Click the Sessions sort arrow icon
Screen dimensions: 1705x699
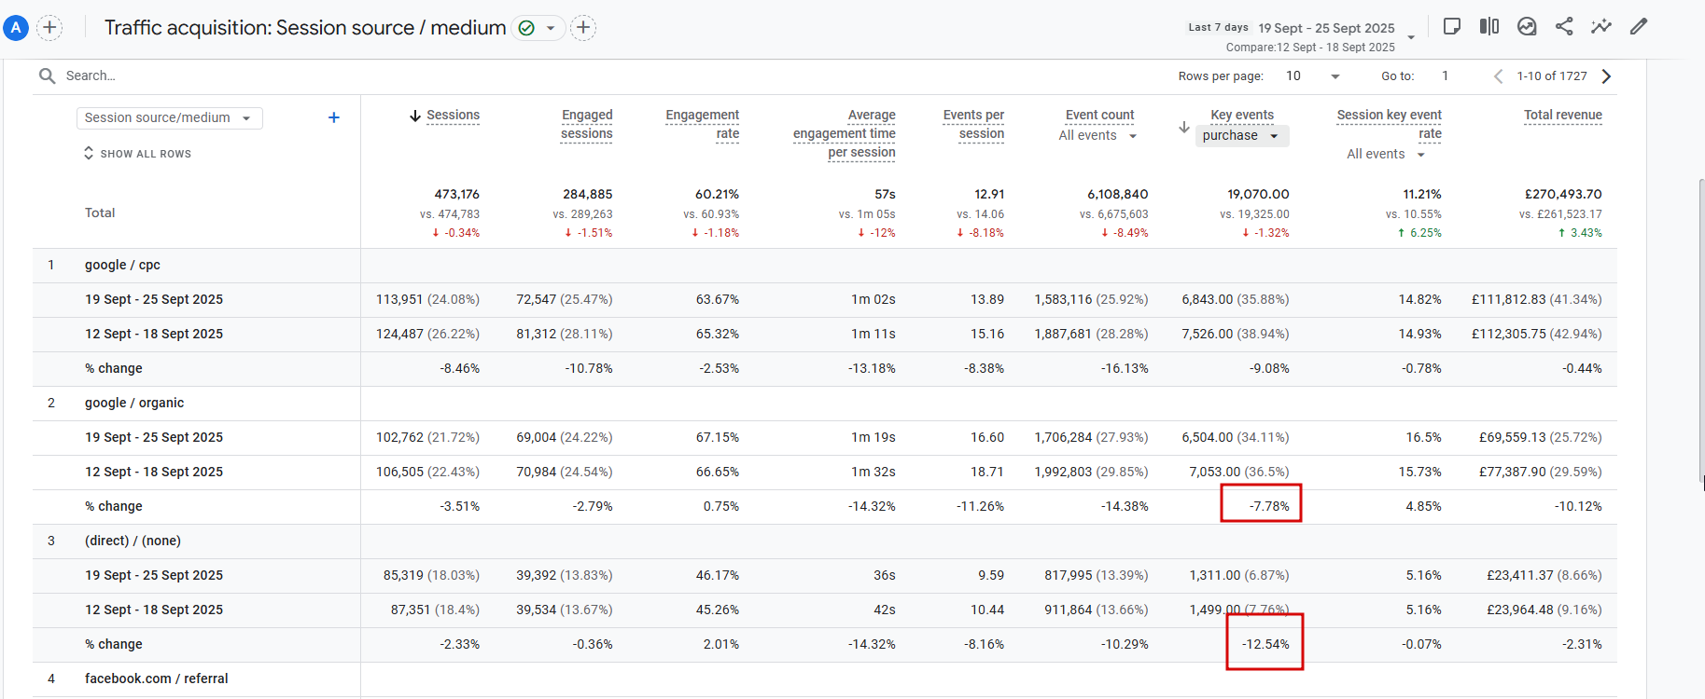point(415,116)
